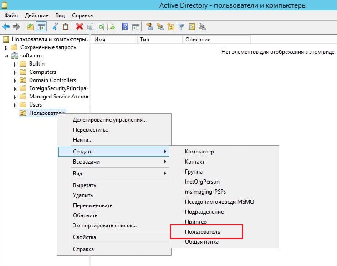Paste using the clipboard icon

pos(66,26)
